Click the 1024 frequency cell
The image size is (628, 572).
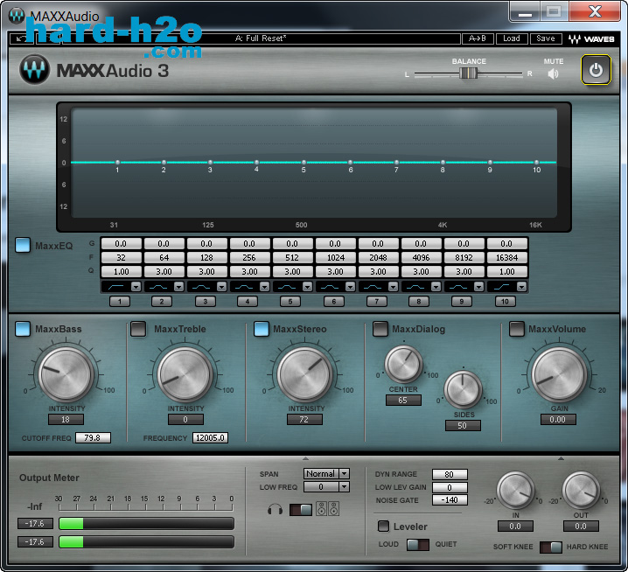336,257
